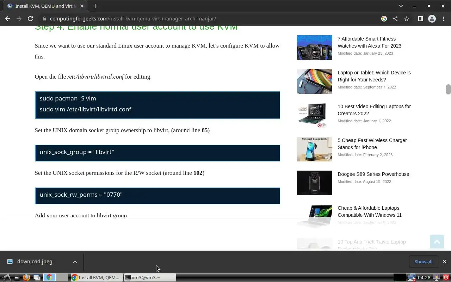The image size is (451, 282).
Task: Open the Chrome profile avatar
Action: [432, 19]
